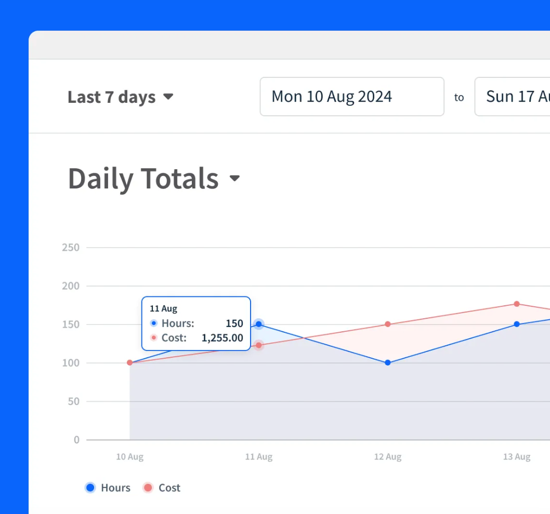Select the Cost point on 13 Aug

517,304
